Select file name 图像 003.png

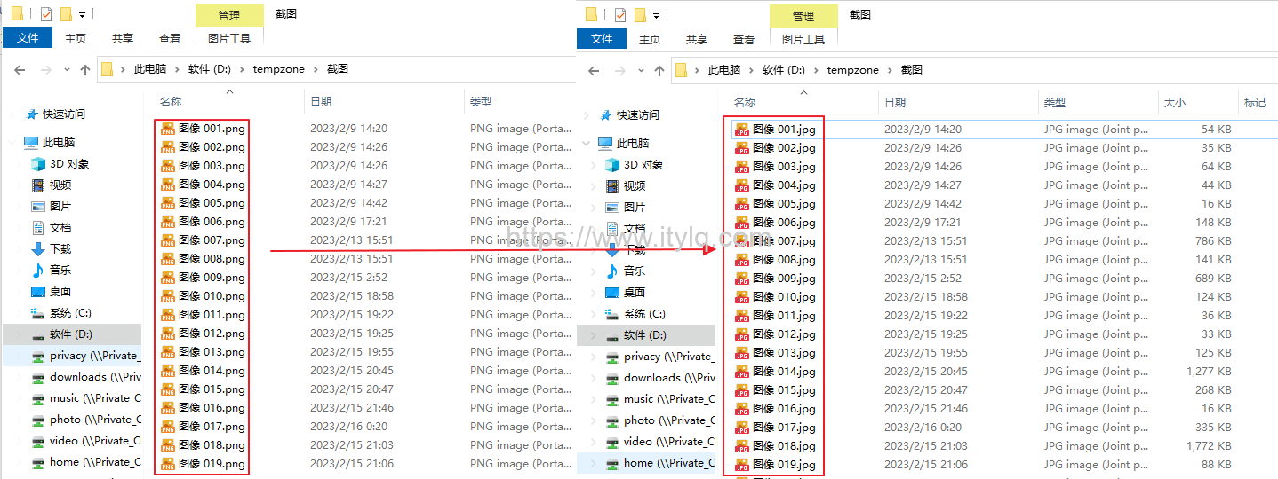[212, 166]
